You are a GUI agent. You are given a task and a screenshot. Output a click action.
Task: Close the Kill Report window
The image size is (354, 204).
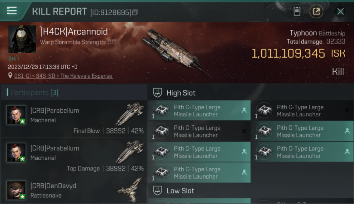(x=340, y=11)
